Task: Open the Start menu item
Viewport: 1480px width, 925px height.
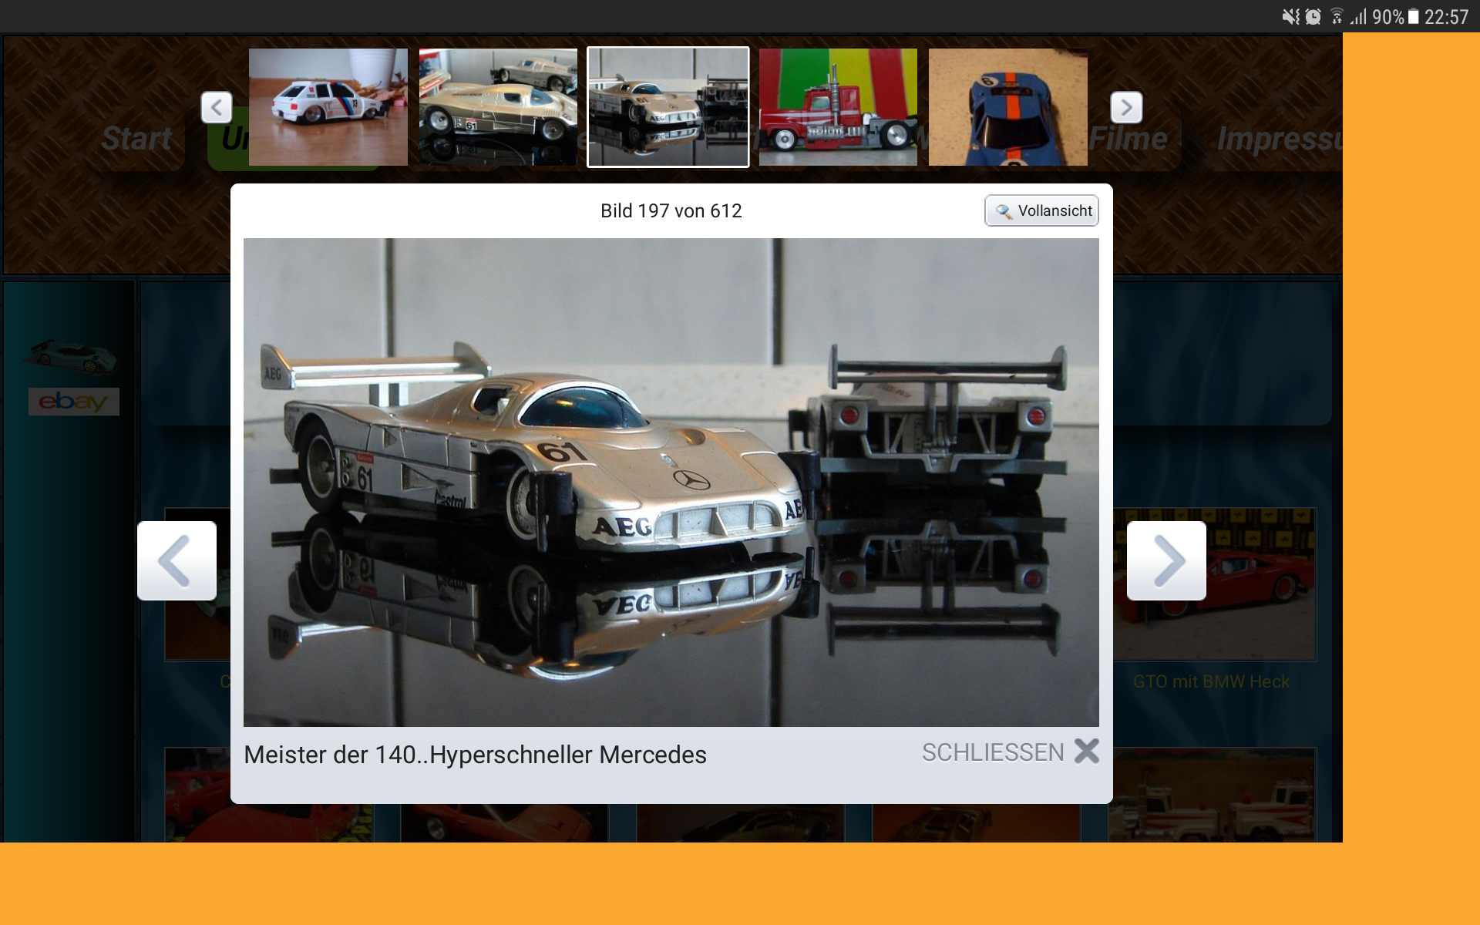Action: (x=137, y=139)
